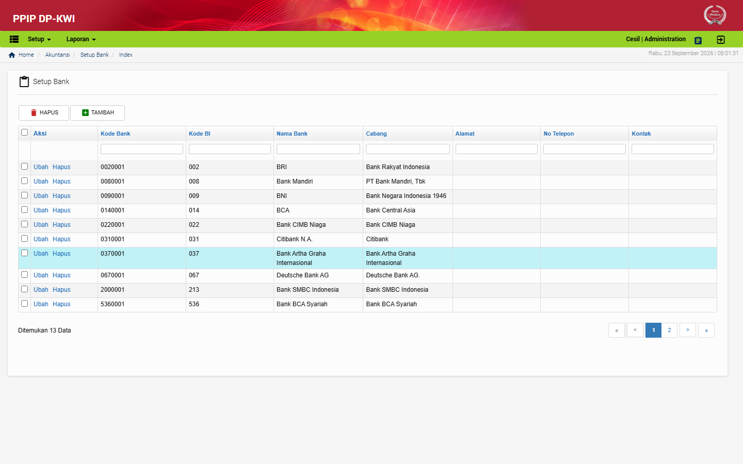This screenshot has width=743, height=464.
Task: Click the logout arrow icon
Action: click(x=721, y=40)
